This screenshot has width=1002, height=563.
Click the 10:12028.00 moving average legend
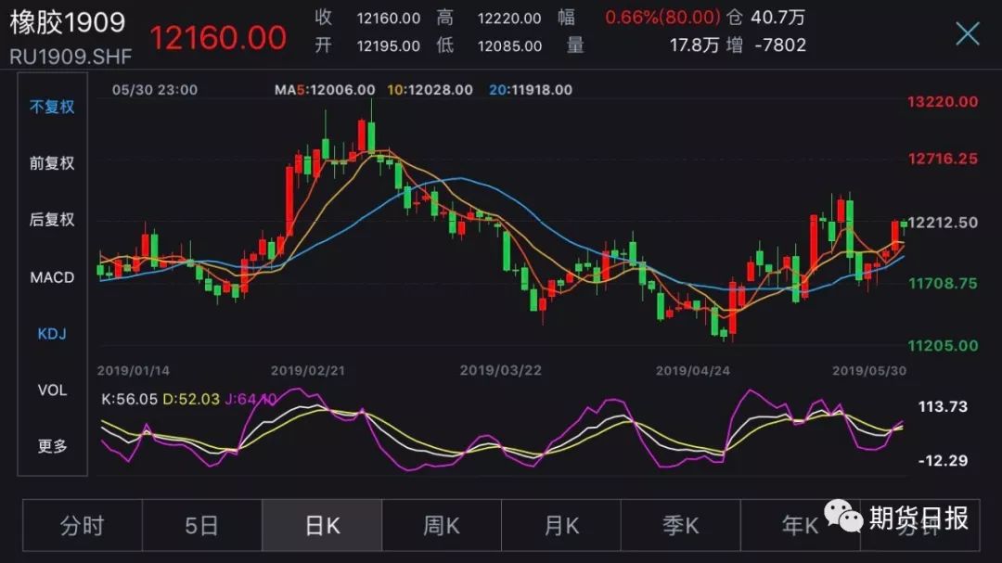[430, 90]
